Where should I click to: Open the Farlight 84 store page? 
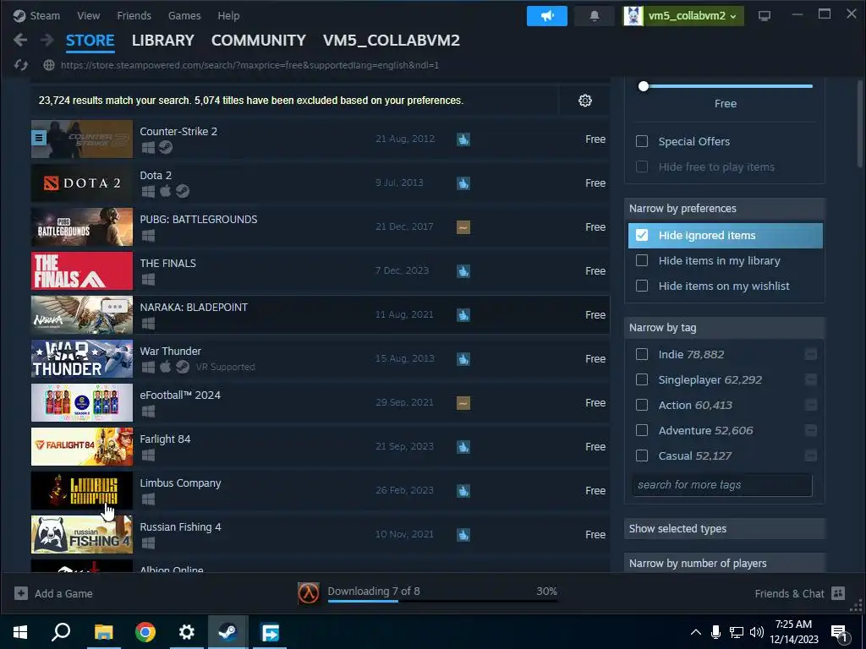pos(321,446)
